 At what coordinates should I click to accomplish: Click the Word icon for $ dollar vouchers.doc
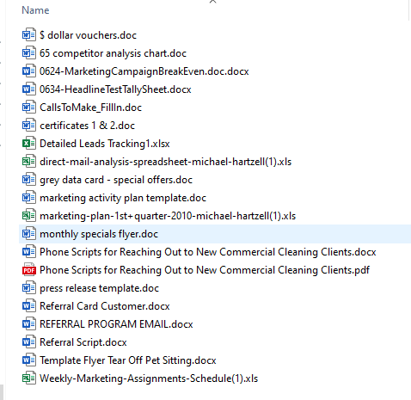click(29, 35)
